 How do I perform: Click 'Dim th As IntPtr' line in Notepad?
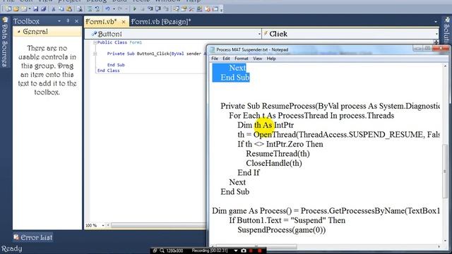coord(266,125)
